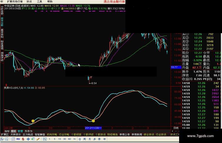Open the 技术分析 side tab
222x143 pixels.
click(x=2, y=22)
